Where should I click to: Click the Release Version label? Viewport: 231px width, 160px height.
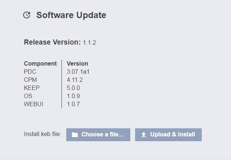pyautogui.click(x=52, y=42)
